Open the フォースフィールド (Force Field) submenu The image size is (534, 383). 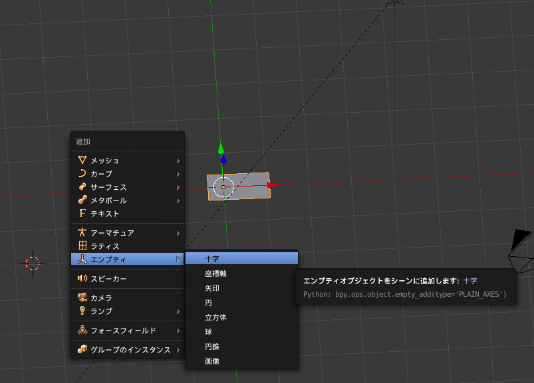(128, 331)
